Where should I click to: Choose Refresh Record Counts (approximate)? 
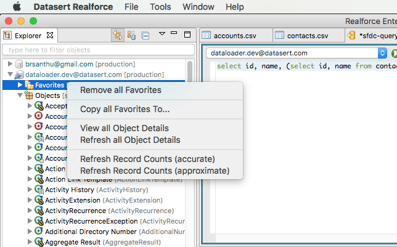point(155,171)
